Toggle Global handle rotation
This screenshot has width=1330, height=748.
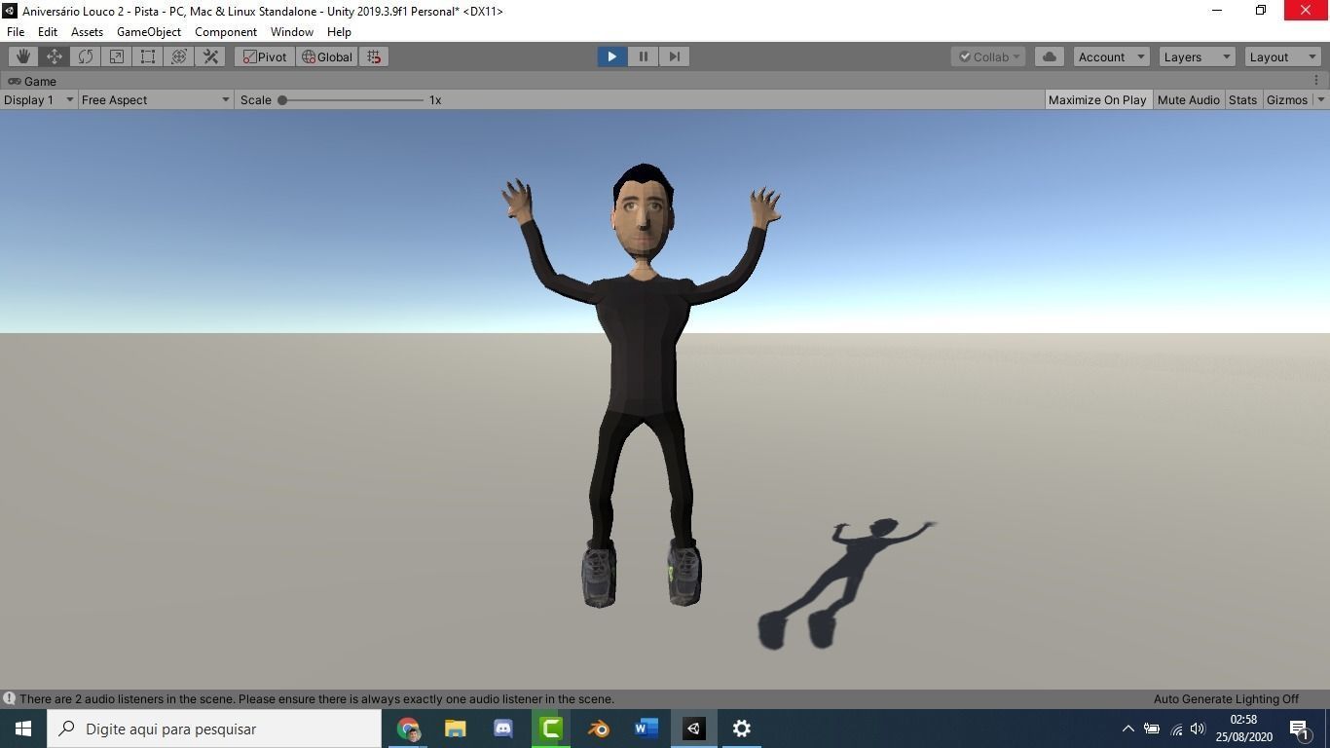[327, 56]
